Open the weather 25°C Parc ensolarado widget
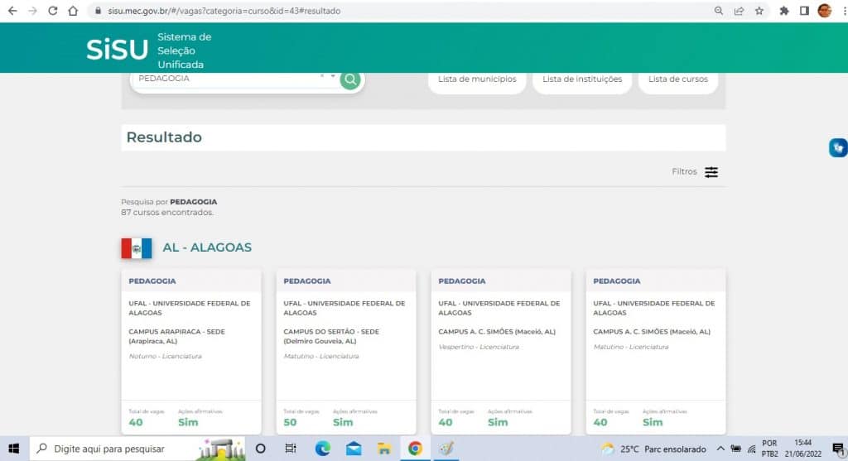Image resolution: width=848 pixels, height=461 pixels. pos(653,449)
